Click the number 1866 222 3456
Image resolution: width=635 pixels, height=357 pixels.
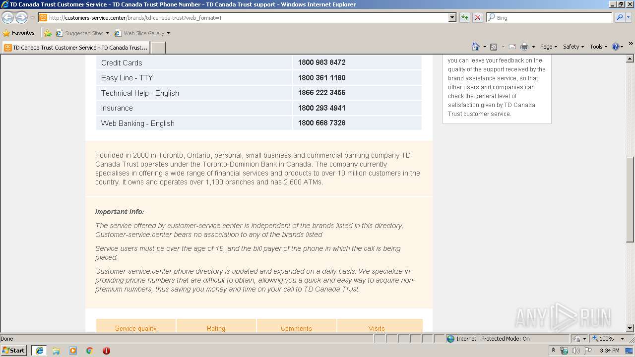[321, 93]
